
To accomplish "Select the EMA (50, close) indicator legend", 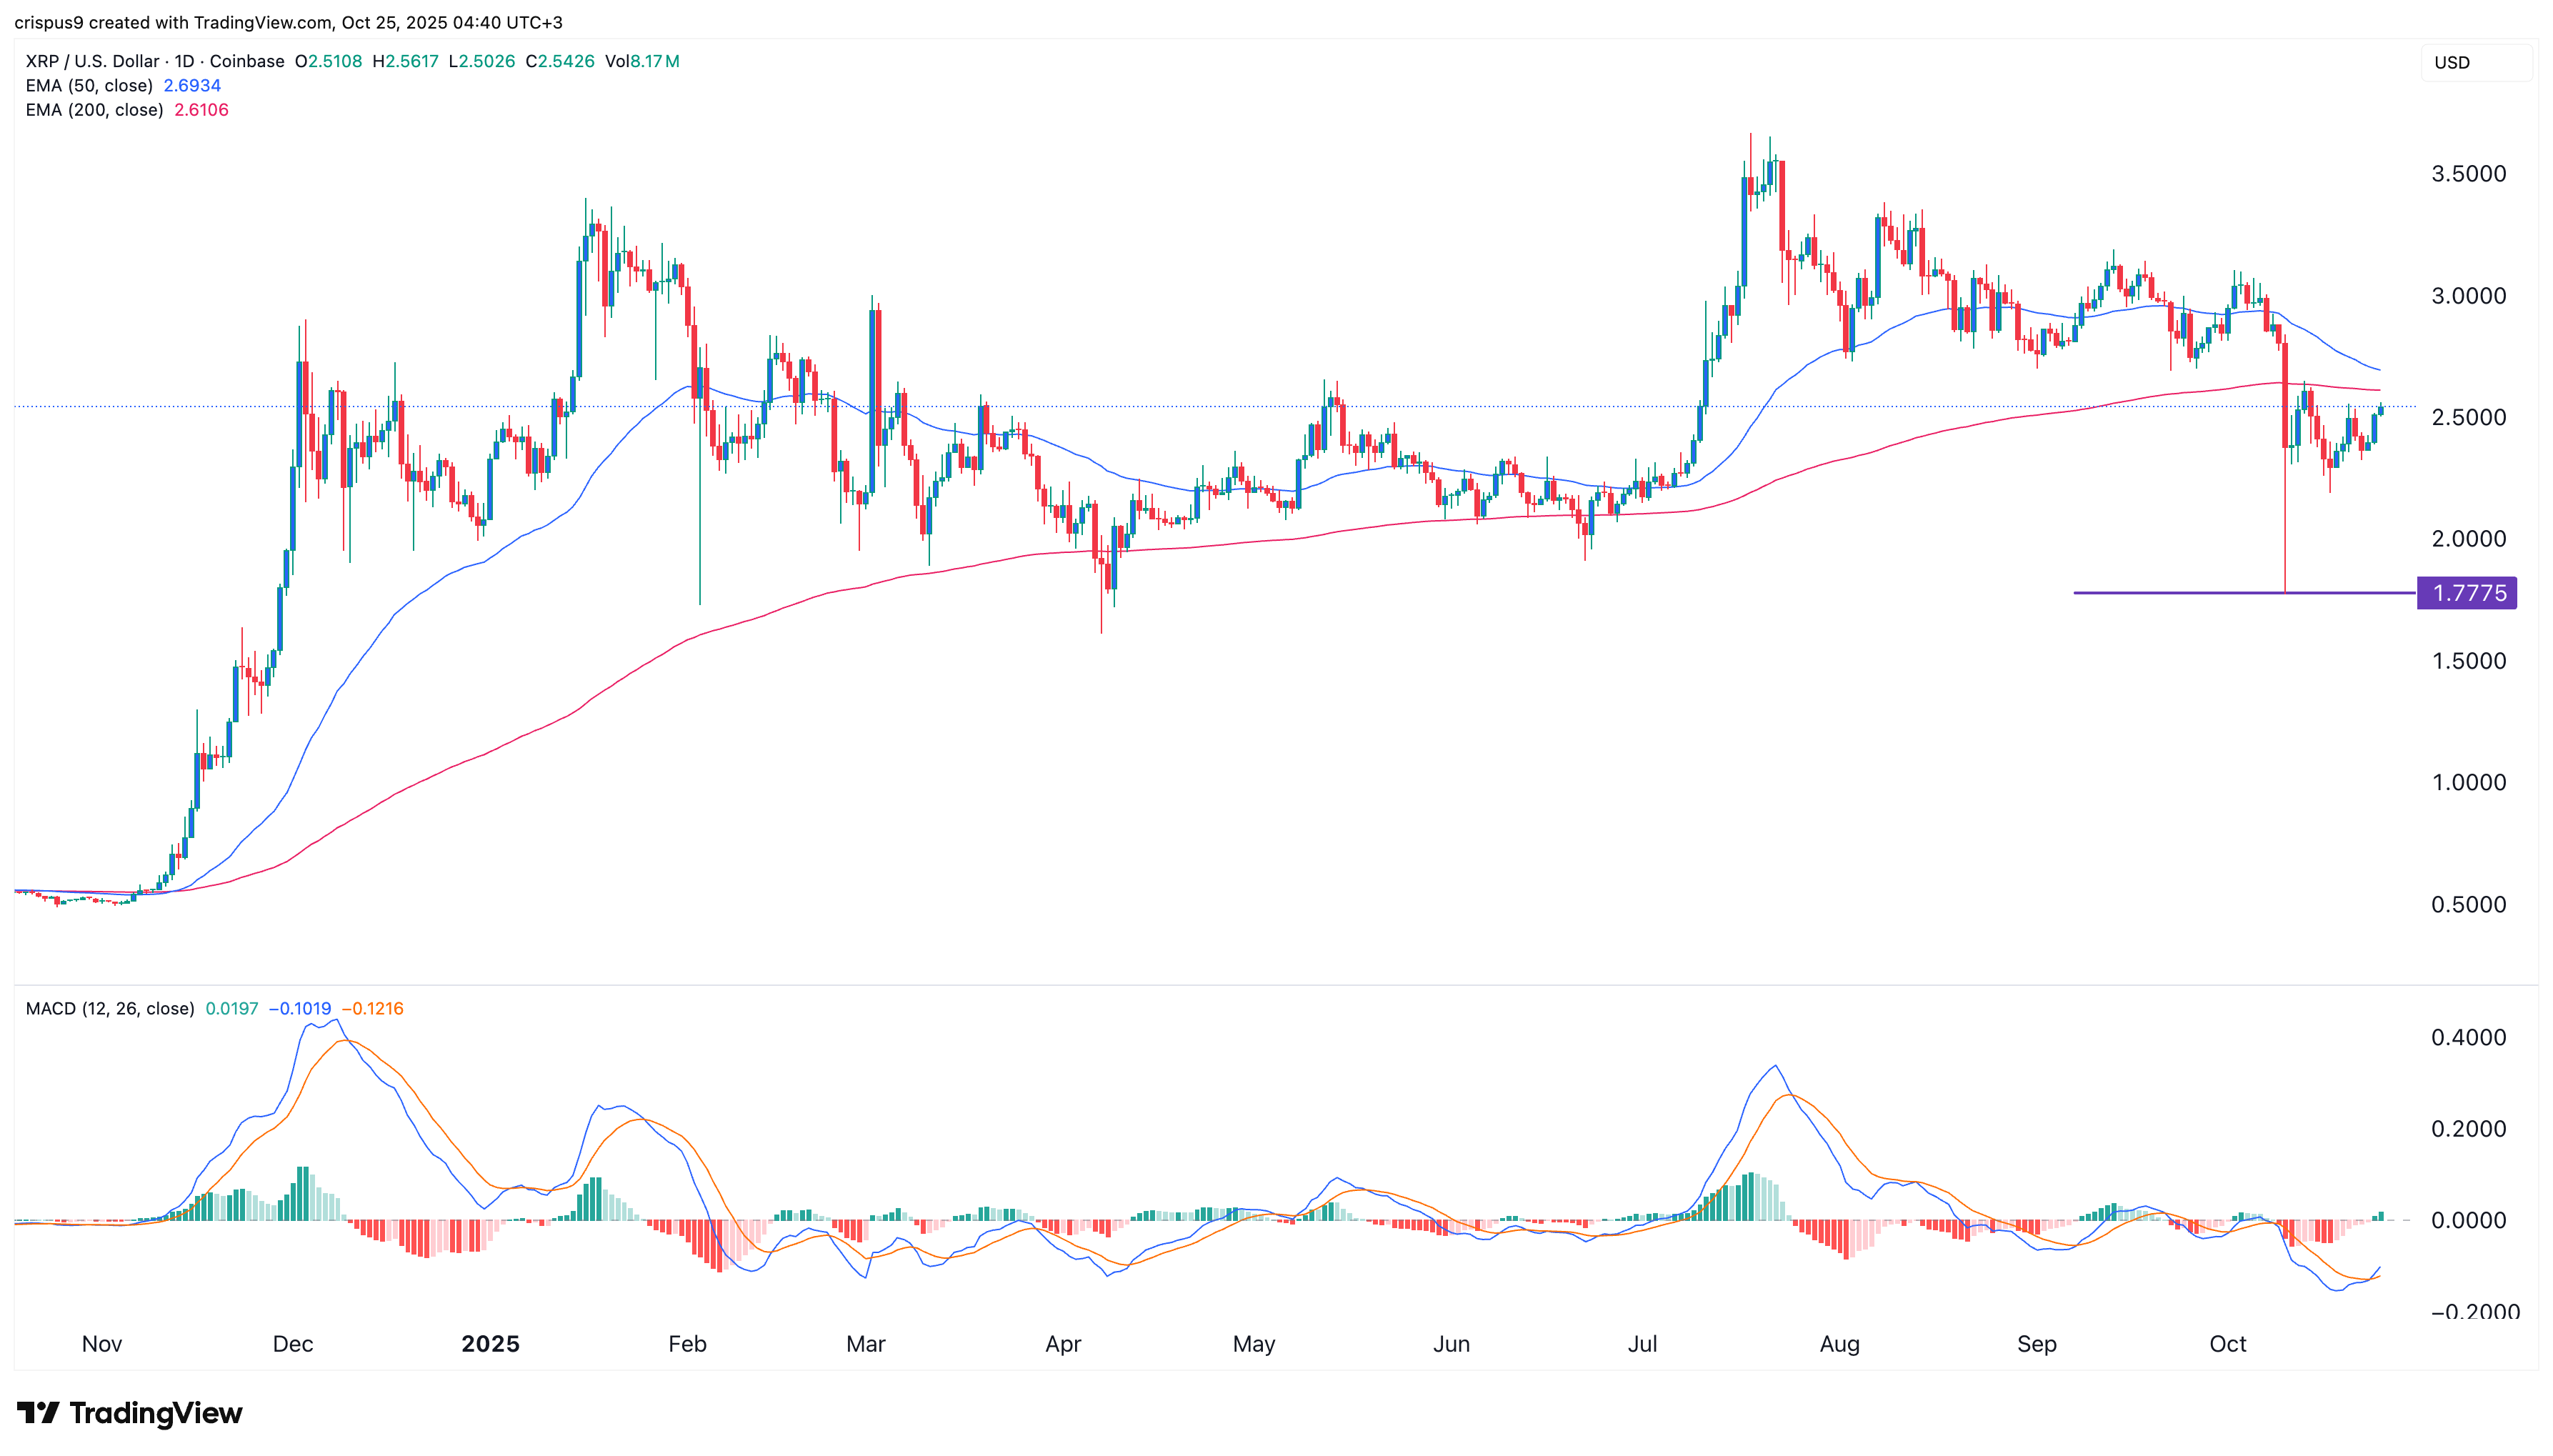I will [89, 86].
